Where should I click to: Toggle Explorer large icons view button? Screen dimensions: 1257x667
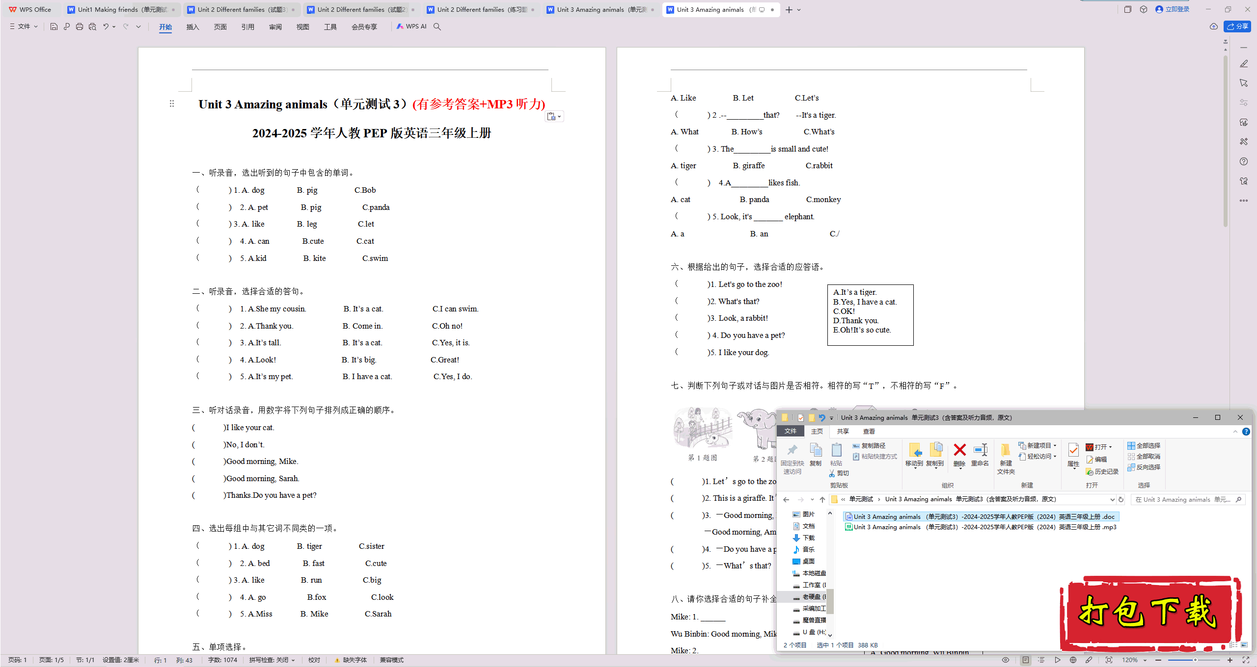tap(1244, 645)
